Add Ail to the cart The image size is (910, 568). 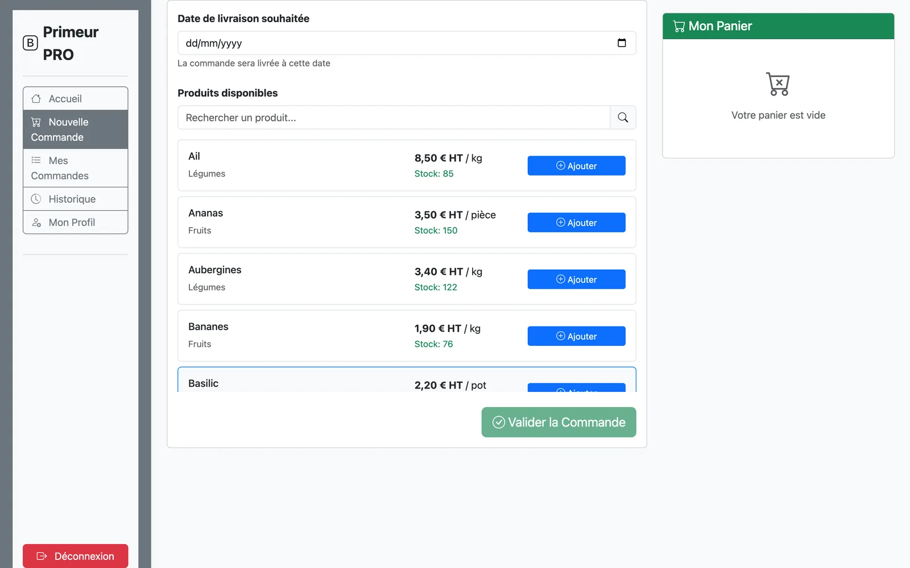(x=576, y=166)
